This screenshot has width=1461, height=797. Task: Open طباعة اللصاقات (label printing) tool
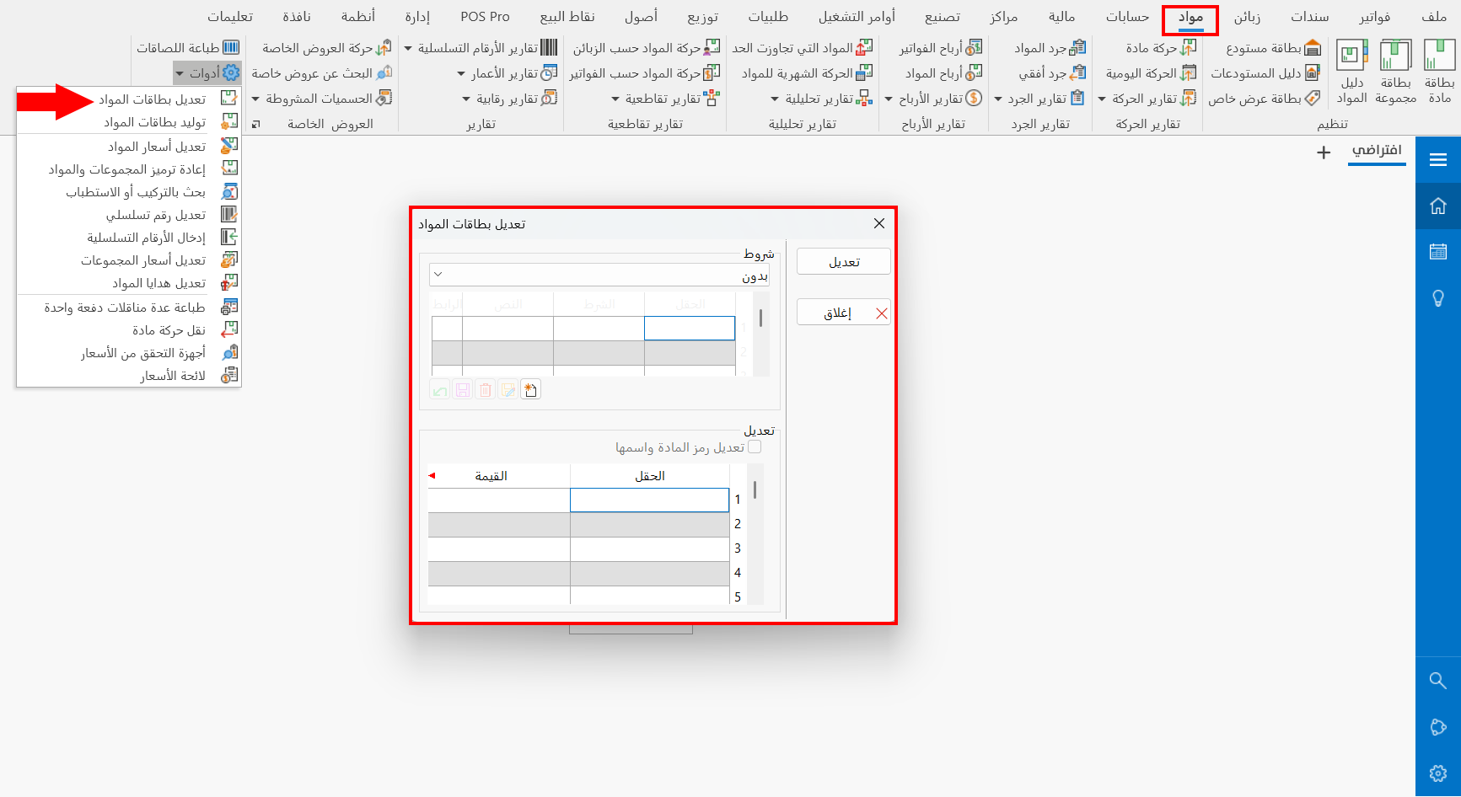coord(187,48)
